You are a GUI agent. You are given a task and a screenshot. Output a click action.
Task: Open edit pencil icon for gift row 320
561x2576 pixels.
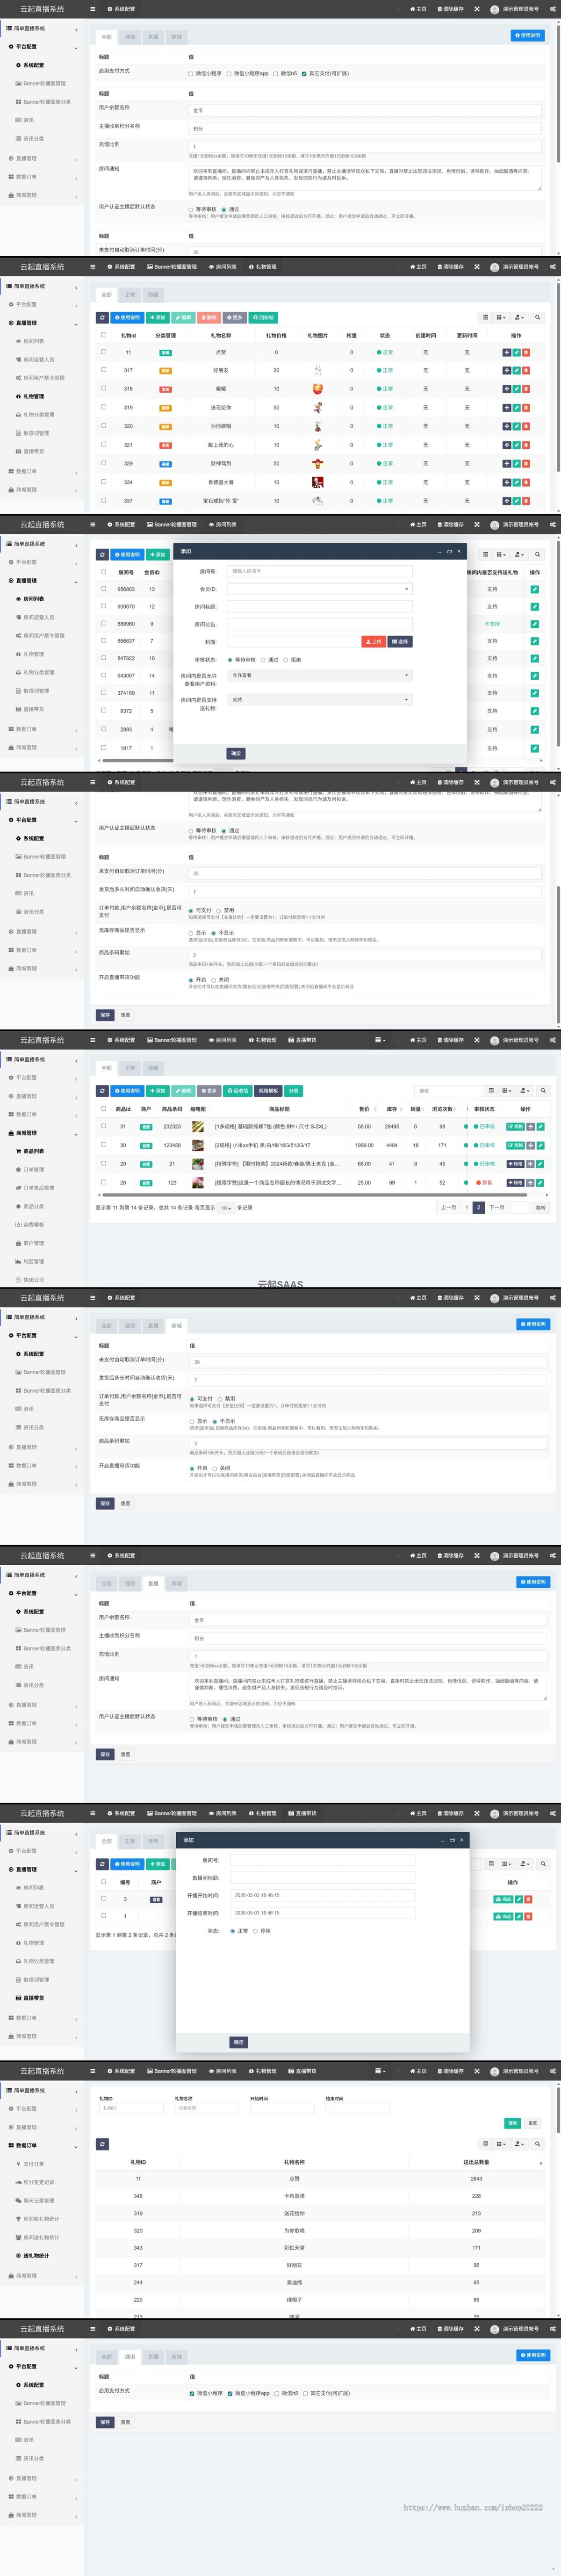pyautogui.click(x=516, y=426)
